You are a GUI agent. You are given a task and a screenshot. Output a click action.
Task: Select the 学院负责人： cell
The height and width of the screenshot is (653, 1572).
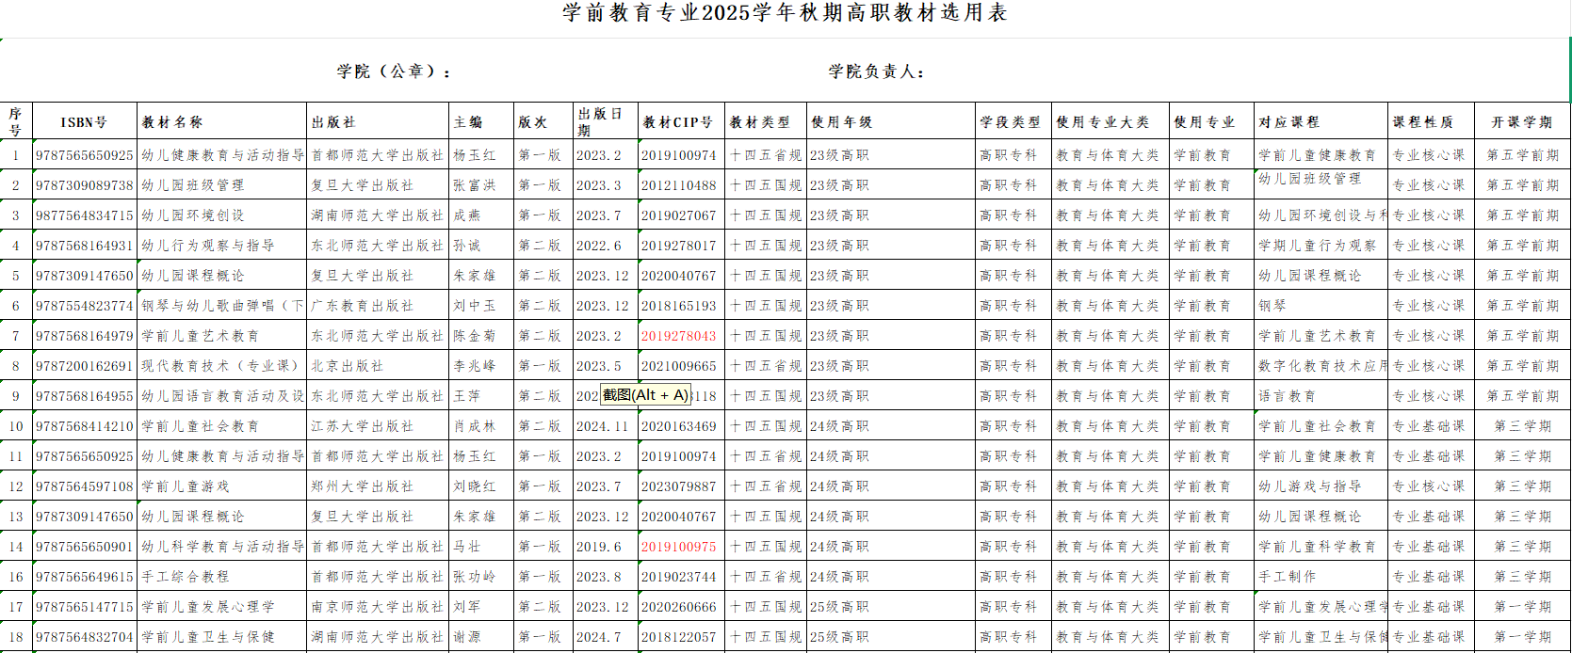(x=876, y=72)
